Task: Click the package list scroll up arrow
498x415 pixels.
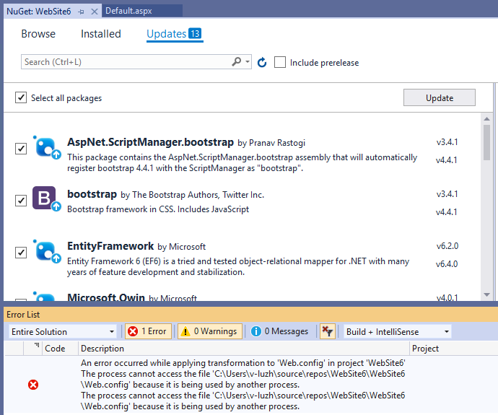Action: pos(486,119)
